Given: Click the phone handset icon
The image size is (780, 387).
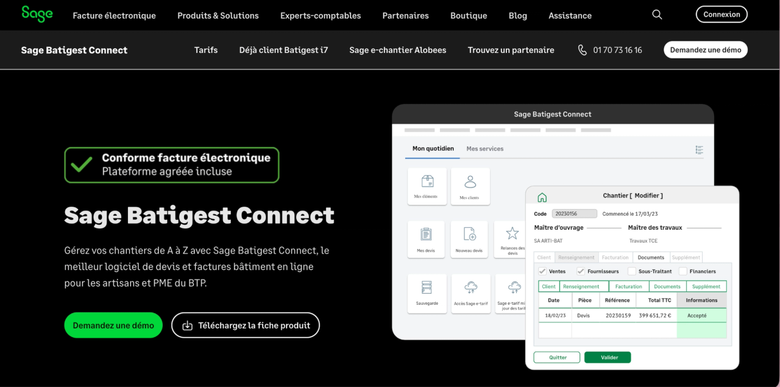Looking at the screenshot, I should click(583, 50).
